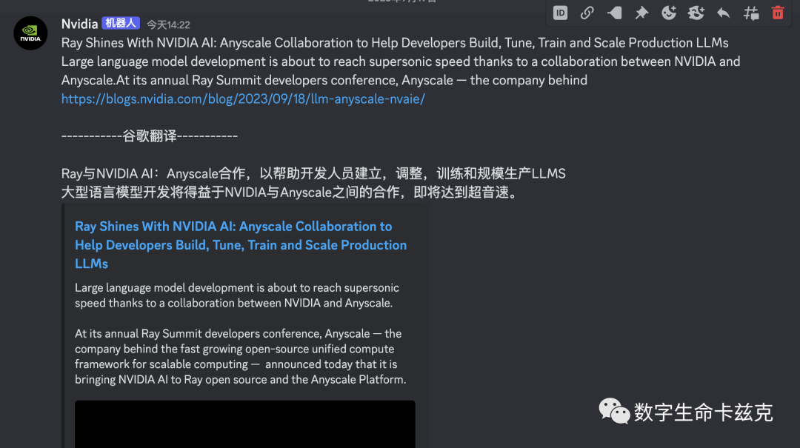
Task: Click the Chinese line starting 'Ray与NVIDIA AI'
Action: (x=313, y=173)
